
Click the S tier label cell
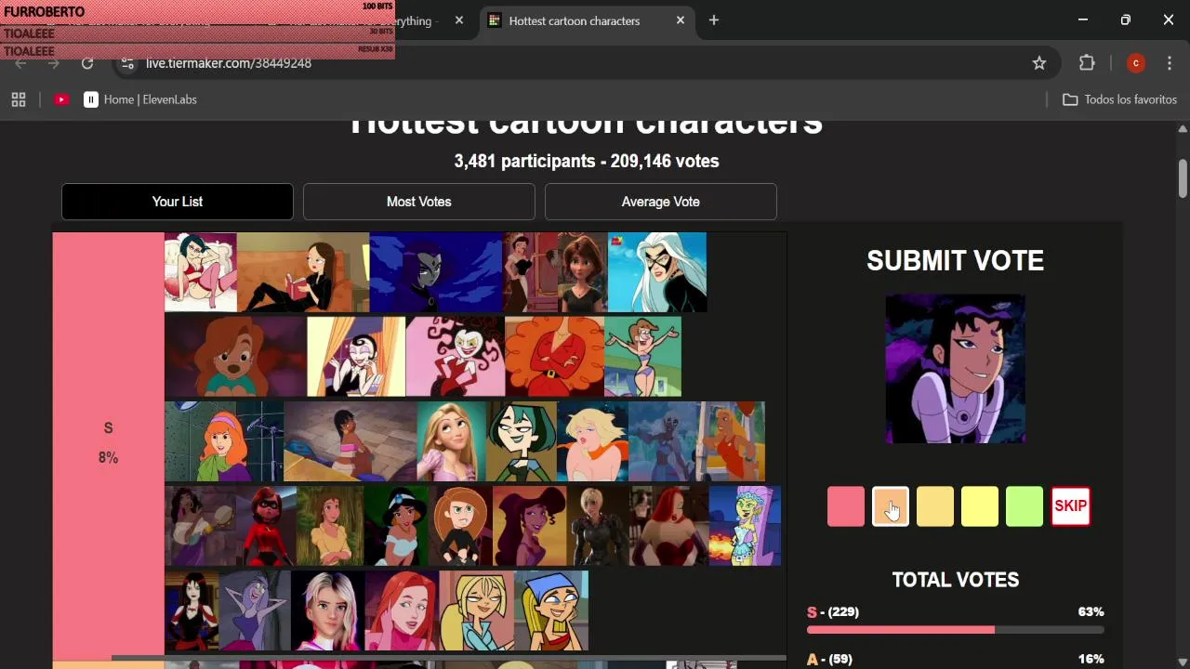pyautogui.click(x=108, y=445)
